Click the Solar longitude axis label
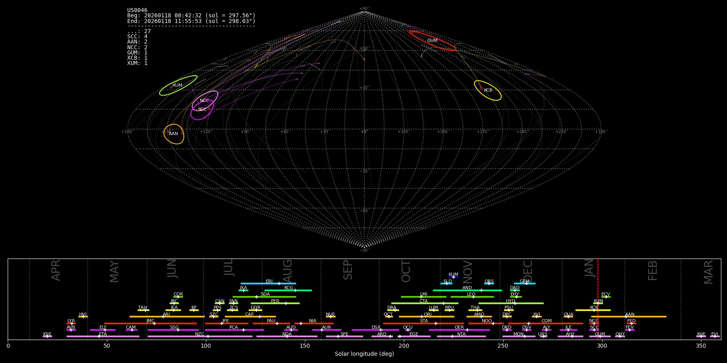The height and width of the screenshot is (363, 727). point(364,354)
